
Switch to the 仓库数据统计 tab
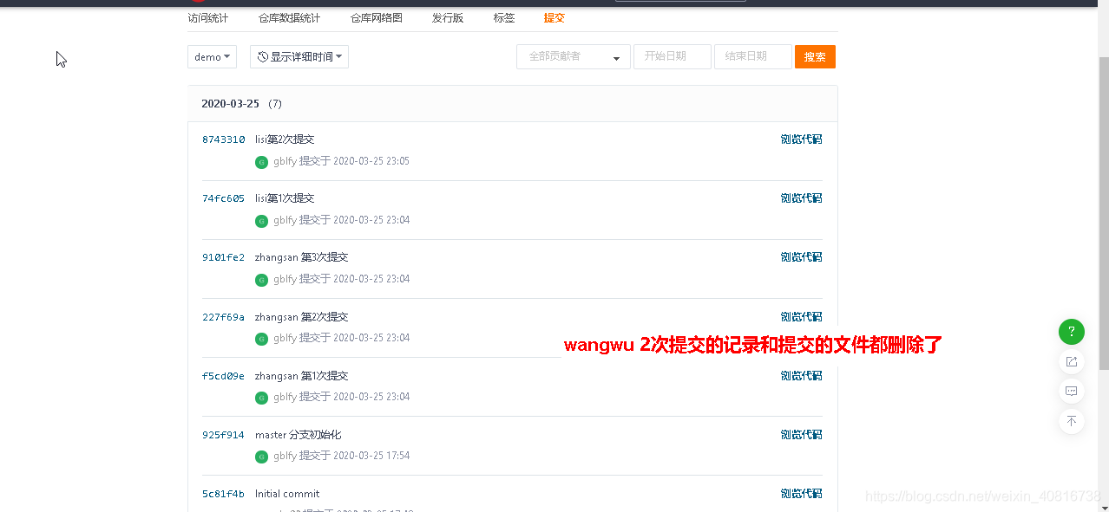(289, 18)
